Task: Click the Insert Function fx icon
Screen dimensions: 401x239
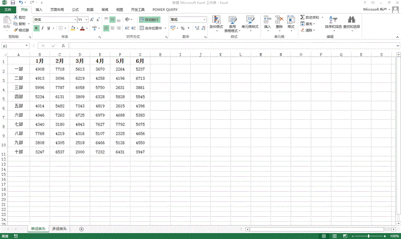Action: coord(63,46)
